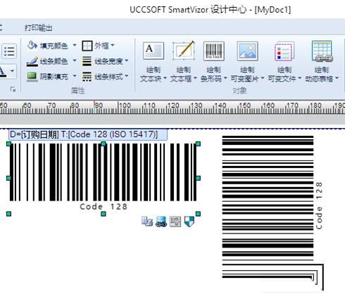Expand the 外框 dropdown arrow
The width and height of the screenshot is (345, 294).
113,45
